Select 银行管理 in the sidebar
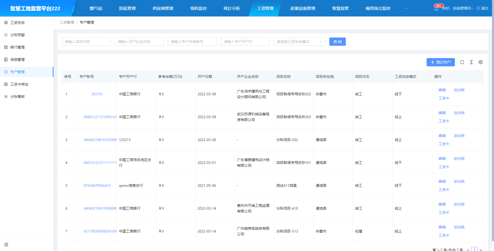 click(27, 47)
